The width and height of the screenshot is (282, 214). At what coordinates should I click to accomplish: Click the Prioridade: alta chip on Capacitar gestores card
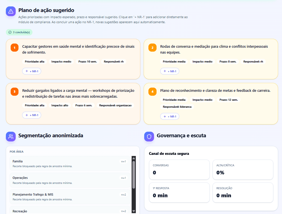click(x=34, y=61)
